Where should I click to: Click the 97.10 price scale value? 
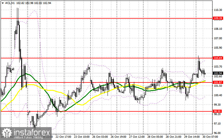[x=217, y=123]
